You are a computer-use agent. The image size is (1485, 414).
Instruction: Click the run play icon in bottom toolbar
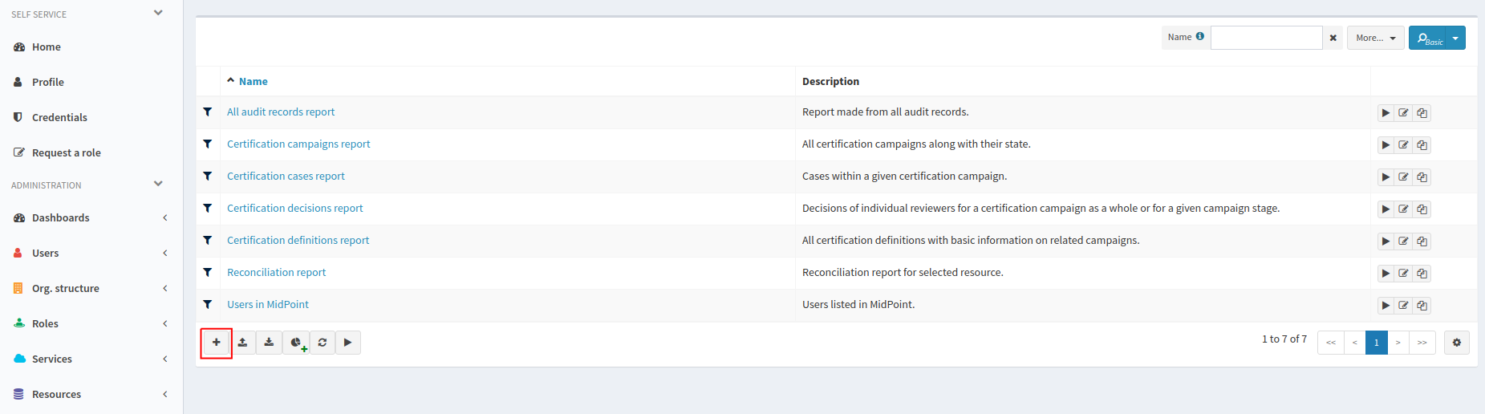tap(347, 343)
